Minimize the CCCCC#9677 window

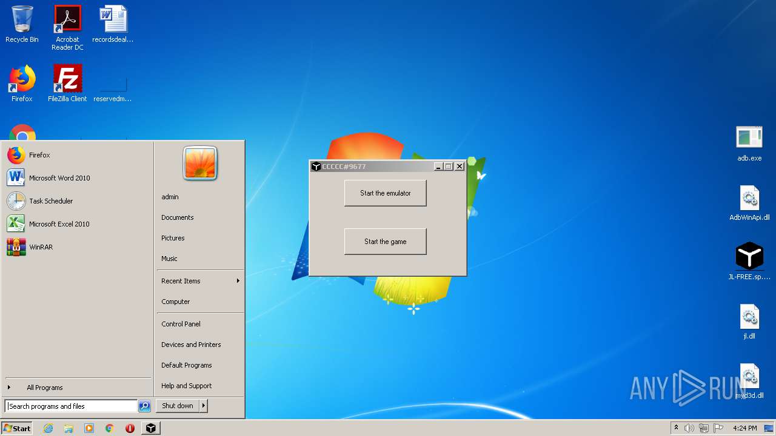[x=438, y=167]
